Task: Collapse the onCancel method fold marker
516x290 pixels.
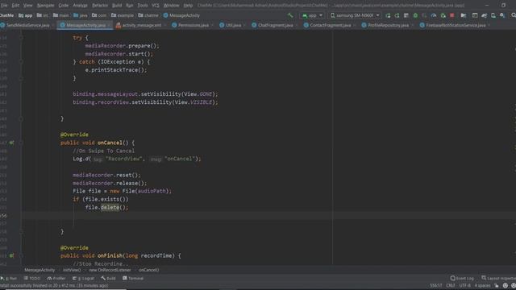Action: point(21,143)
